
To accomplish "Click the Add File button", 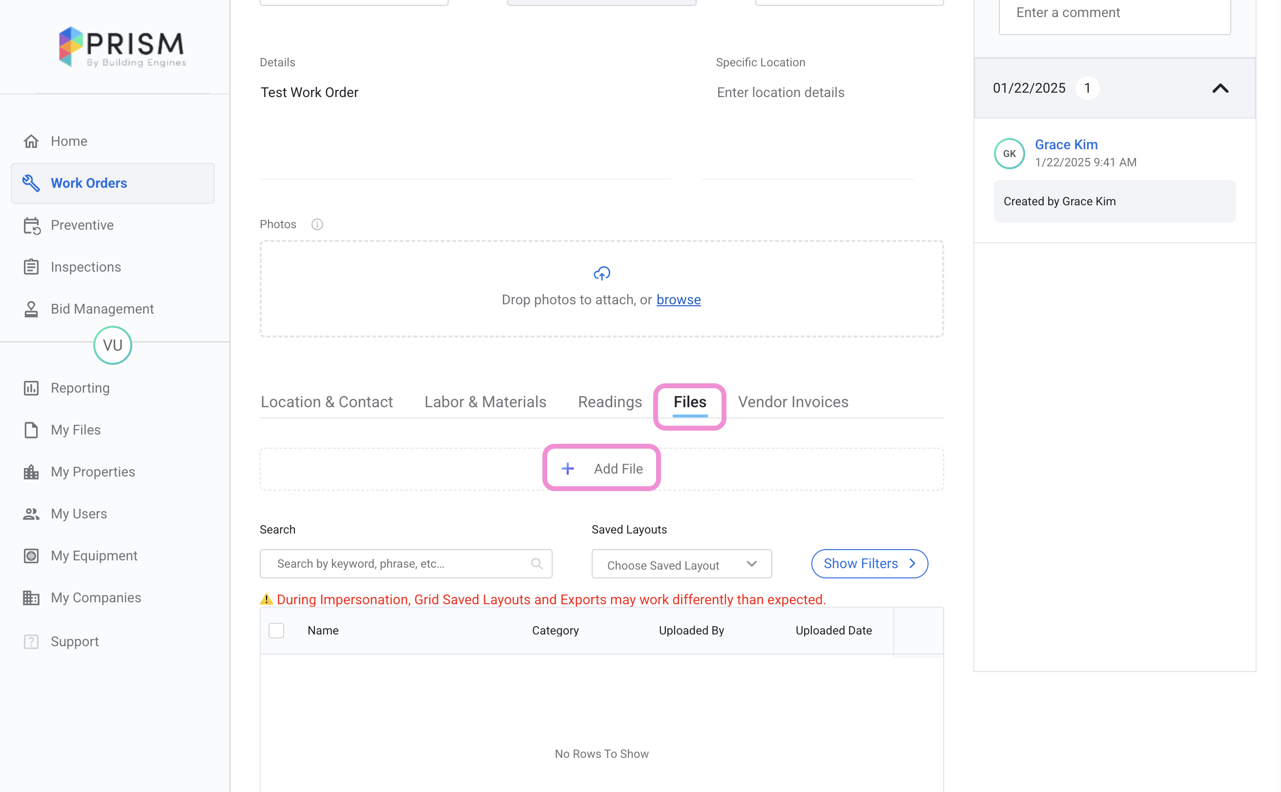I will [601, 469].
